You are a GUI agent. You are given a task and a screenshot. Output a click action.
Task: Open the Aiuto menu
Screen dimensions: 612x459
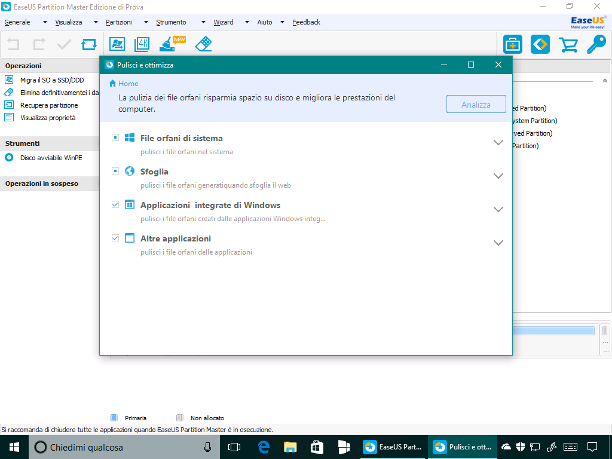point(265,22)
